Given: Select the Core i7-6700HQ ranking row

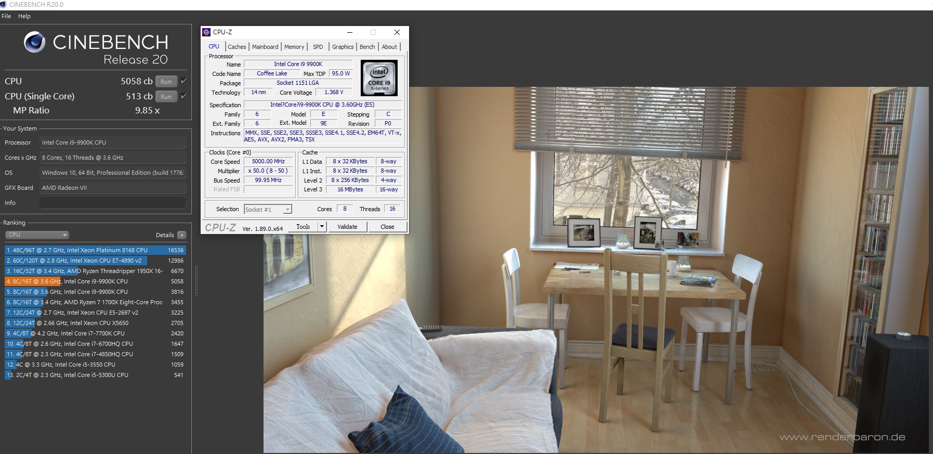Looking at the screenshot, I should [x=95, y=344].
